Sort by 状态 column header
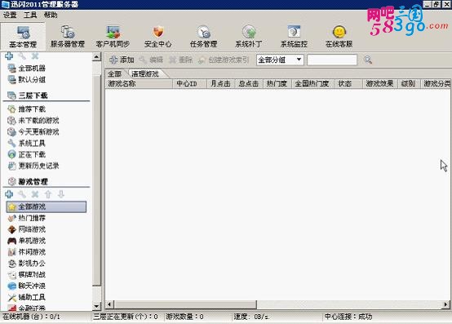The height and width of the screenshot is (324, 452). click(348, 84)
